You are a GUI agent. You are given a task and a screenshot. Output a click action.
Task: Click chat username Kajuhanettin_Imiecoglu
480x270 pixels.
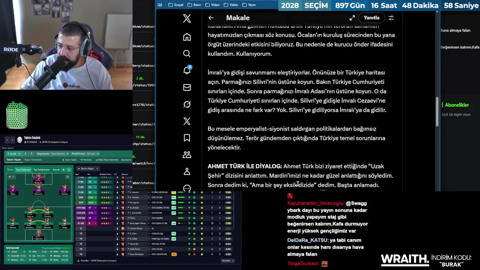point(316,203)
